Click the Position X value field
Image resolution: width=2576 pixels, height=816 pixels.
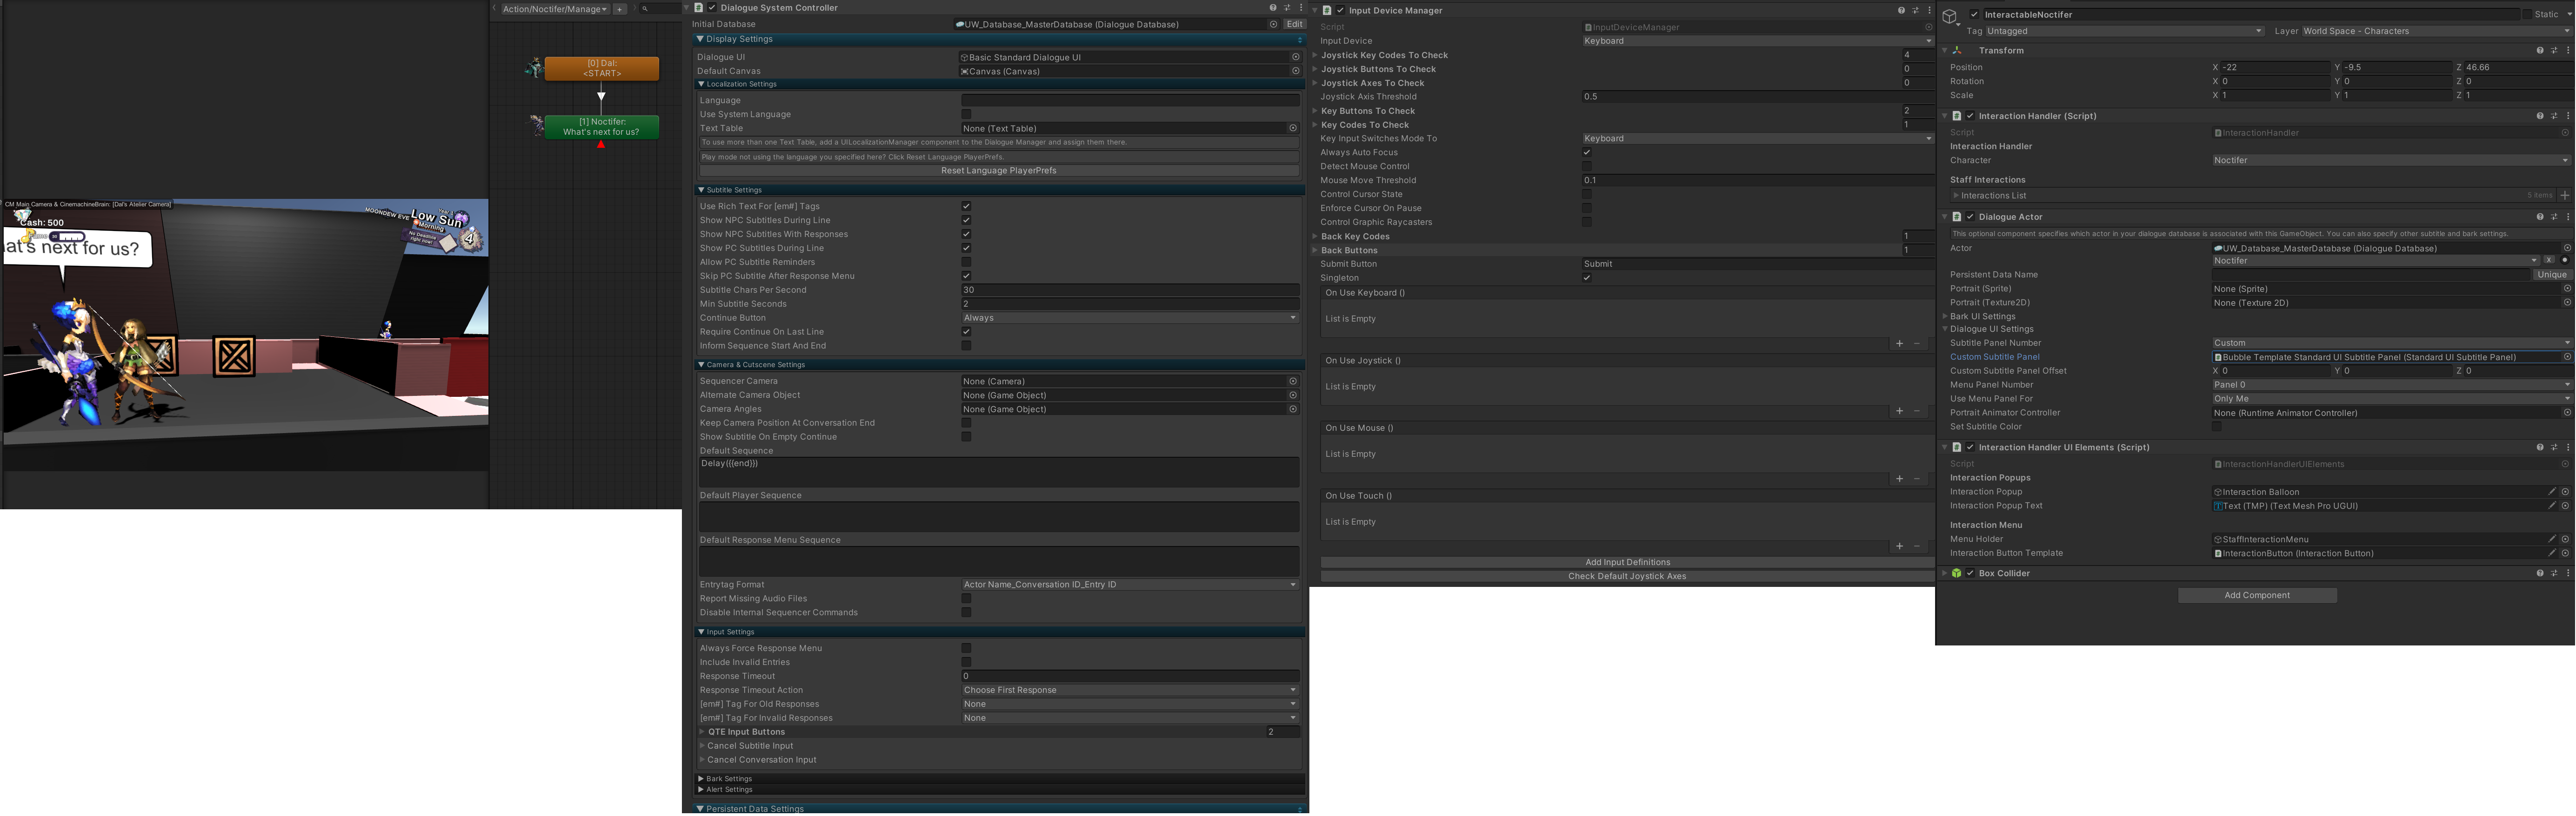2275,67
